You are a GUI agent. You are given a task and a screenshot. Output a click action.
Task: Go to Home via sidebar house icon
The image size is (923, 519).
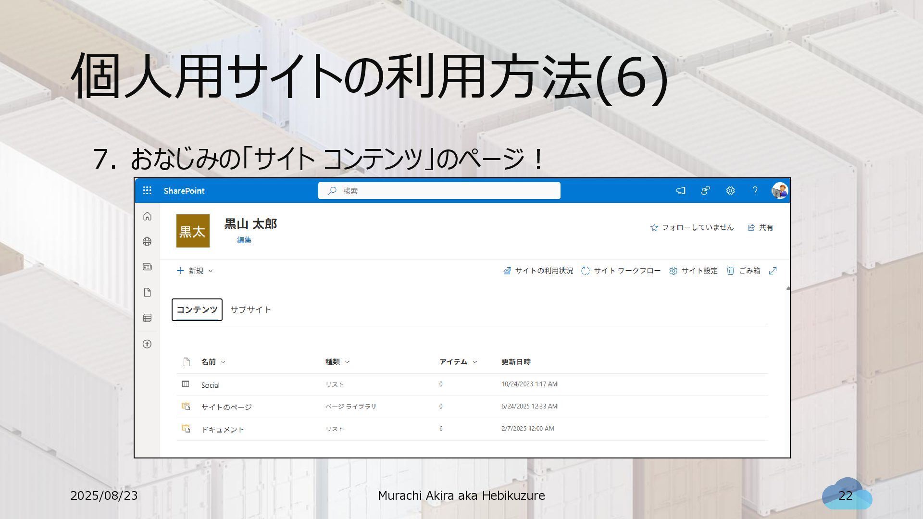pos(147,216)
